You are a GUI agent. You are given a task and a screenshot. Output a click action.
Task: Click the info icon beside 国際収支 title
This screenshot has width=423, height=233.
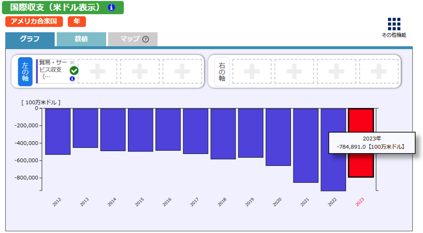(x=112, y=8)
